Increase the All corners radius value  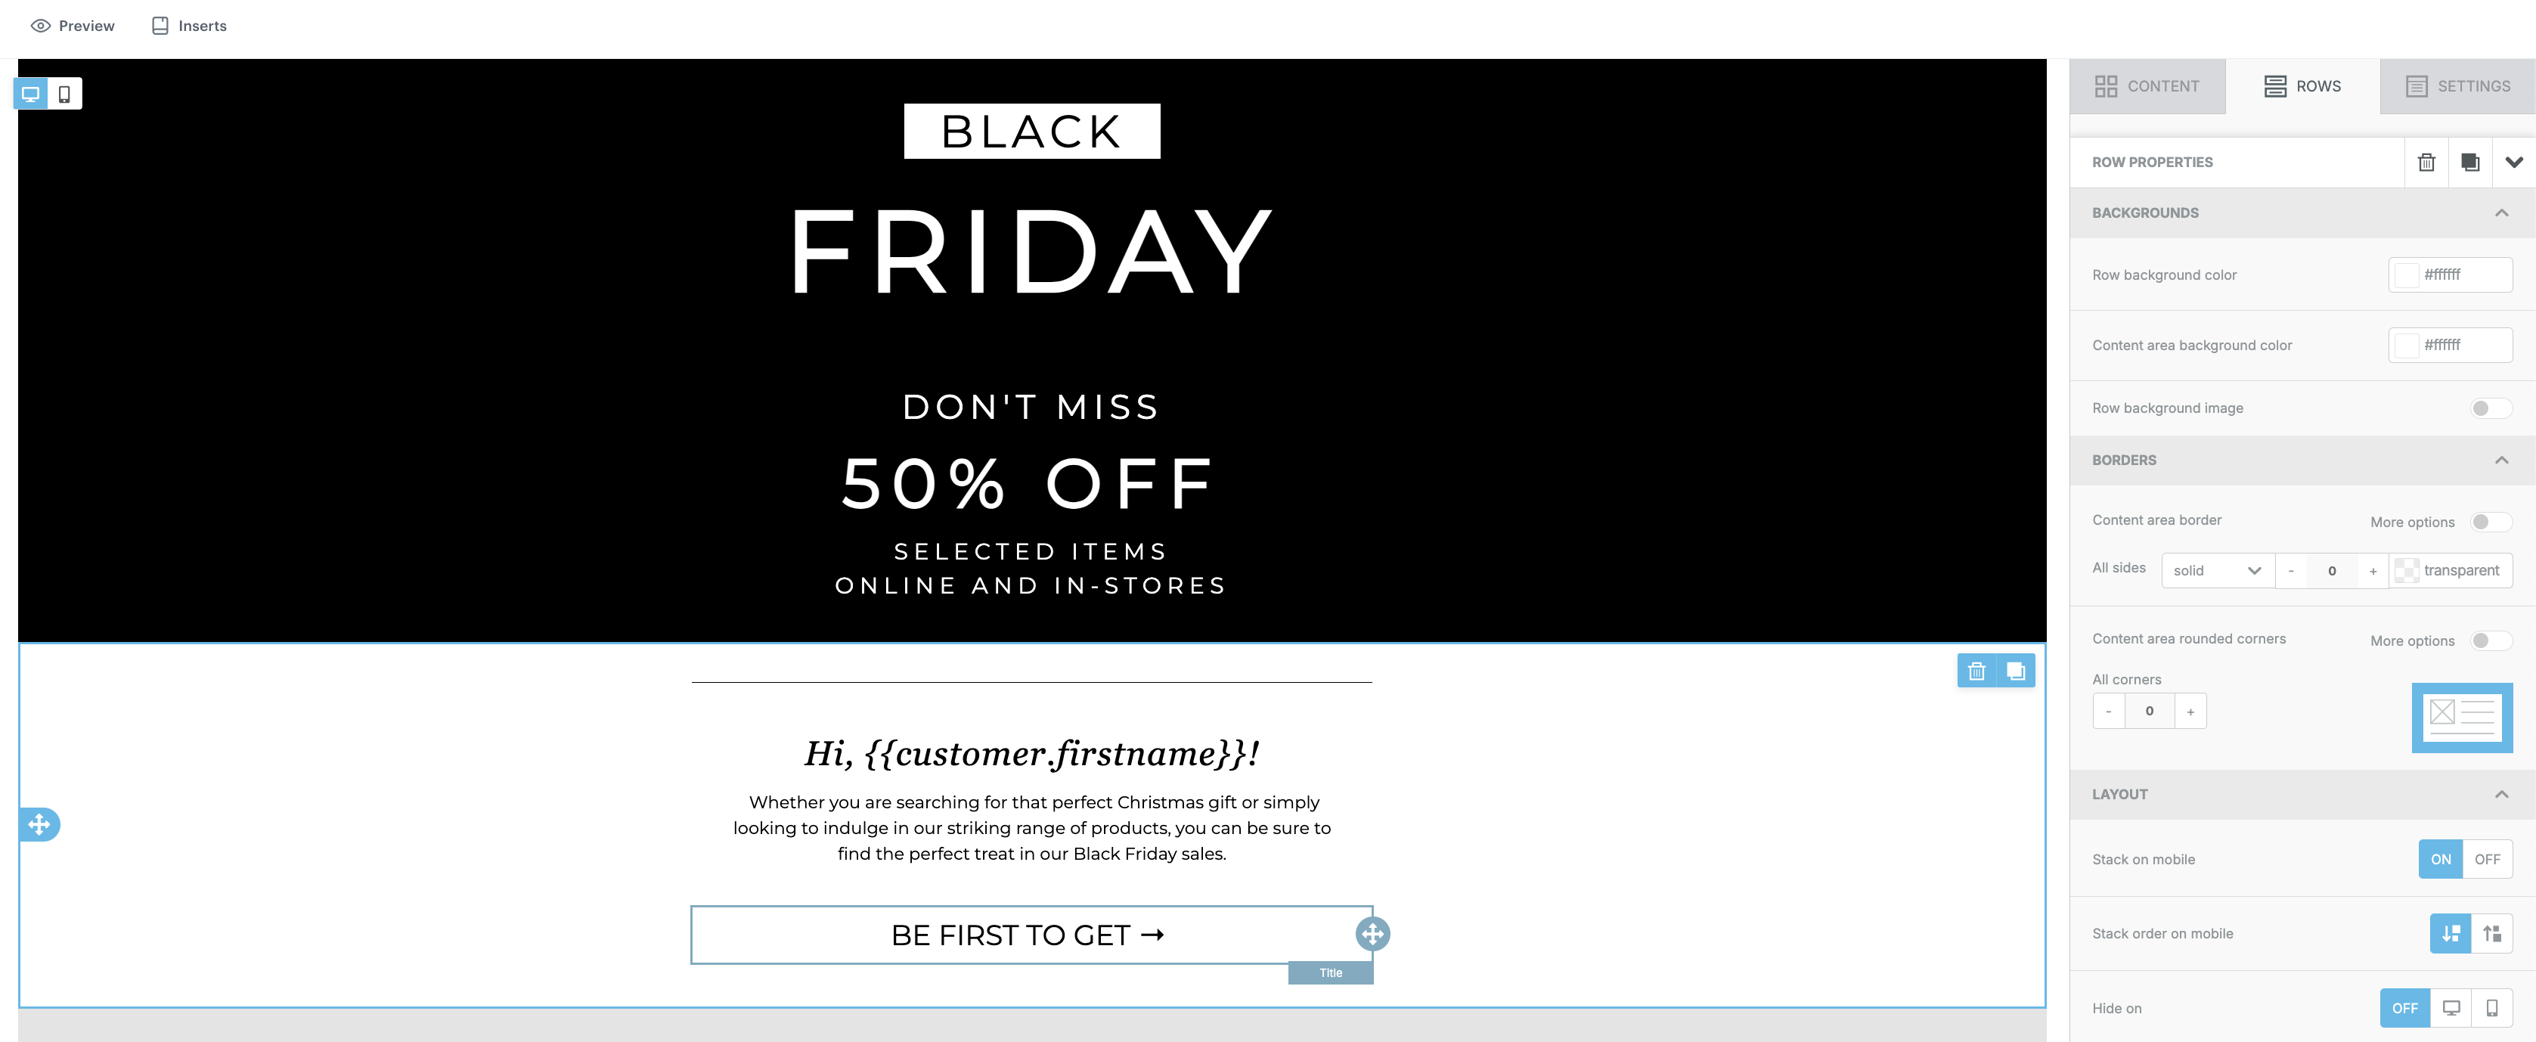[x=2190, y=712]
